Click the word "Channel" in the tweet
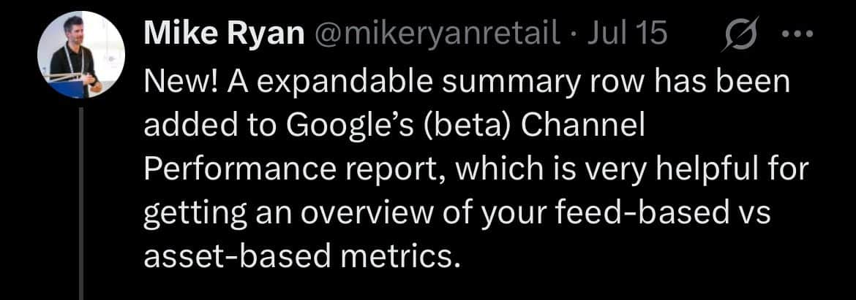 pos(577,126)
